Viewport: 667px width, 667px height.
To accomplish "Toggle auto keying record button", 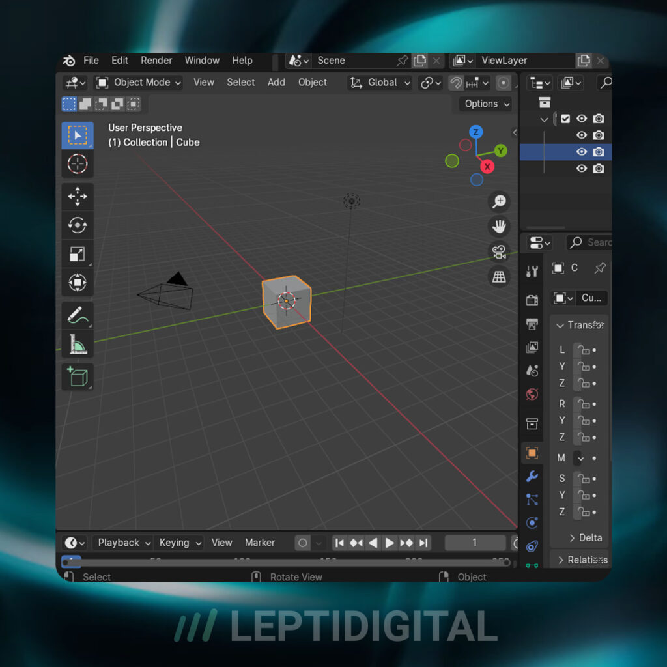I will click(302, 543).
